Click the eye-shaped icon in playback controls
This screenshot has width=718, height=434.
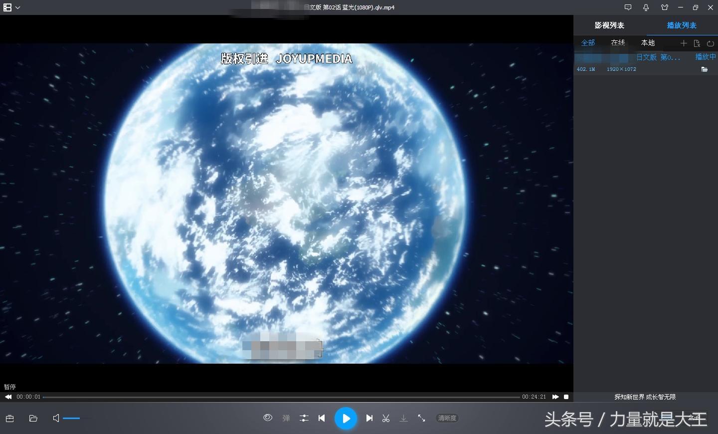(268, 418)
